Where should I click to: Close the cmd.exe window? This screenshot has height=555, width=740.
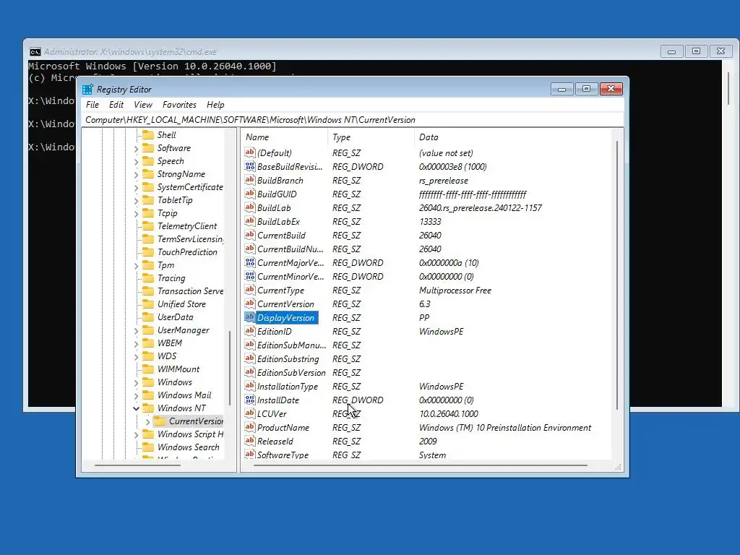tap(720, 51)
